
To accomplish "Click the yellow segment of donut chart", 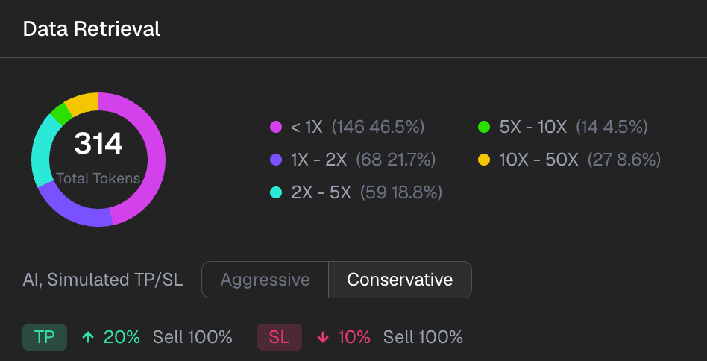I will tap(81, 102).
